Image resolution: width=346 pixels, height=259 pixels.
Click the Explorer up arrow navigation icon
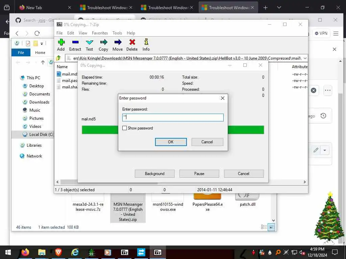click(43, 62)
